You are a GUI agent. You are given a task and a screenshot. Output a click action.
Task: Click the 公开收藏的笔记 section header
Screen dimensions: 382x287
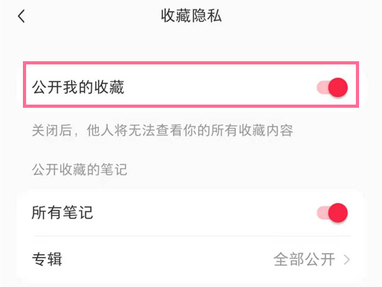[x=80, y=170]
